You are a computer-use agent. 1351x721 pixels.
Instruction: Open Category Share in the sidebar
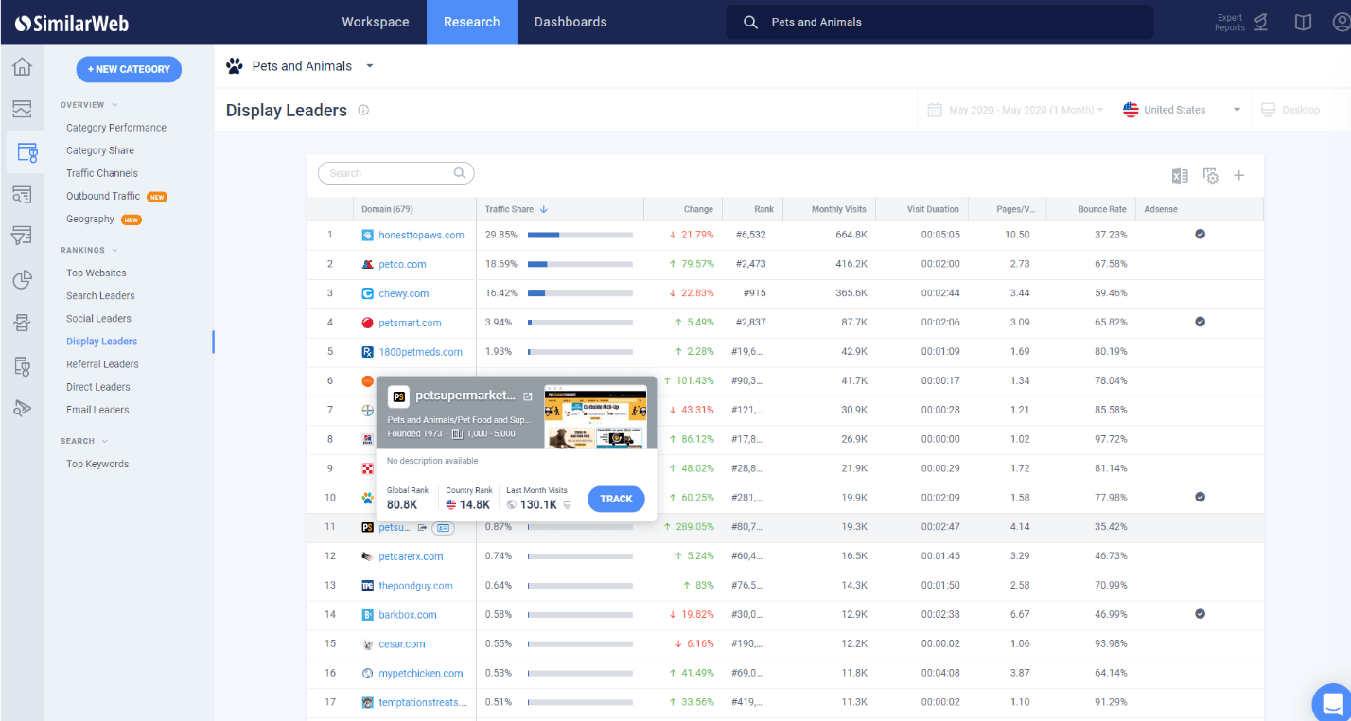point(100,150)
